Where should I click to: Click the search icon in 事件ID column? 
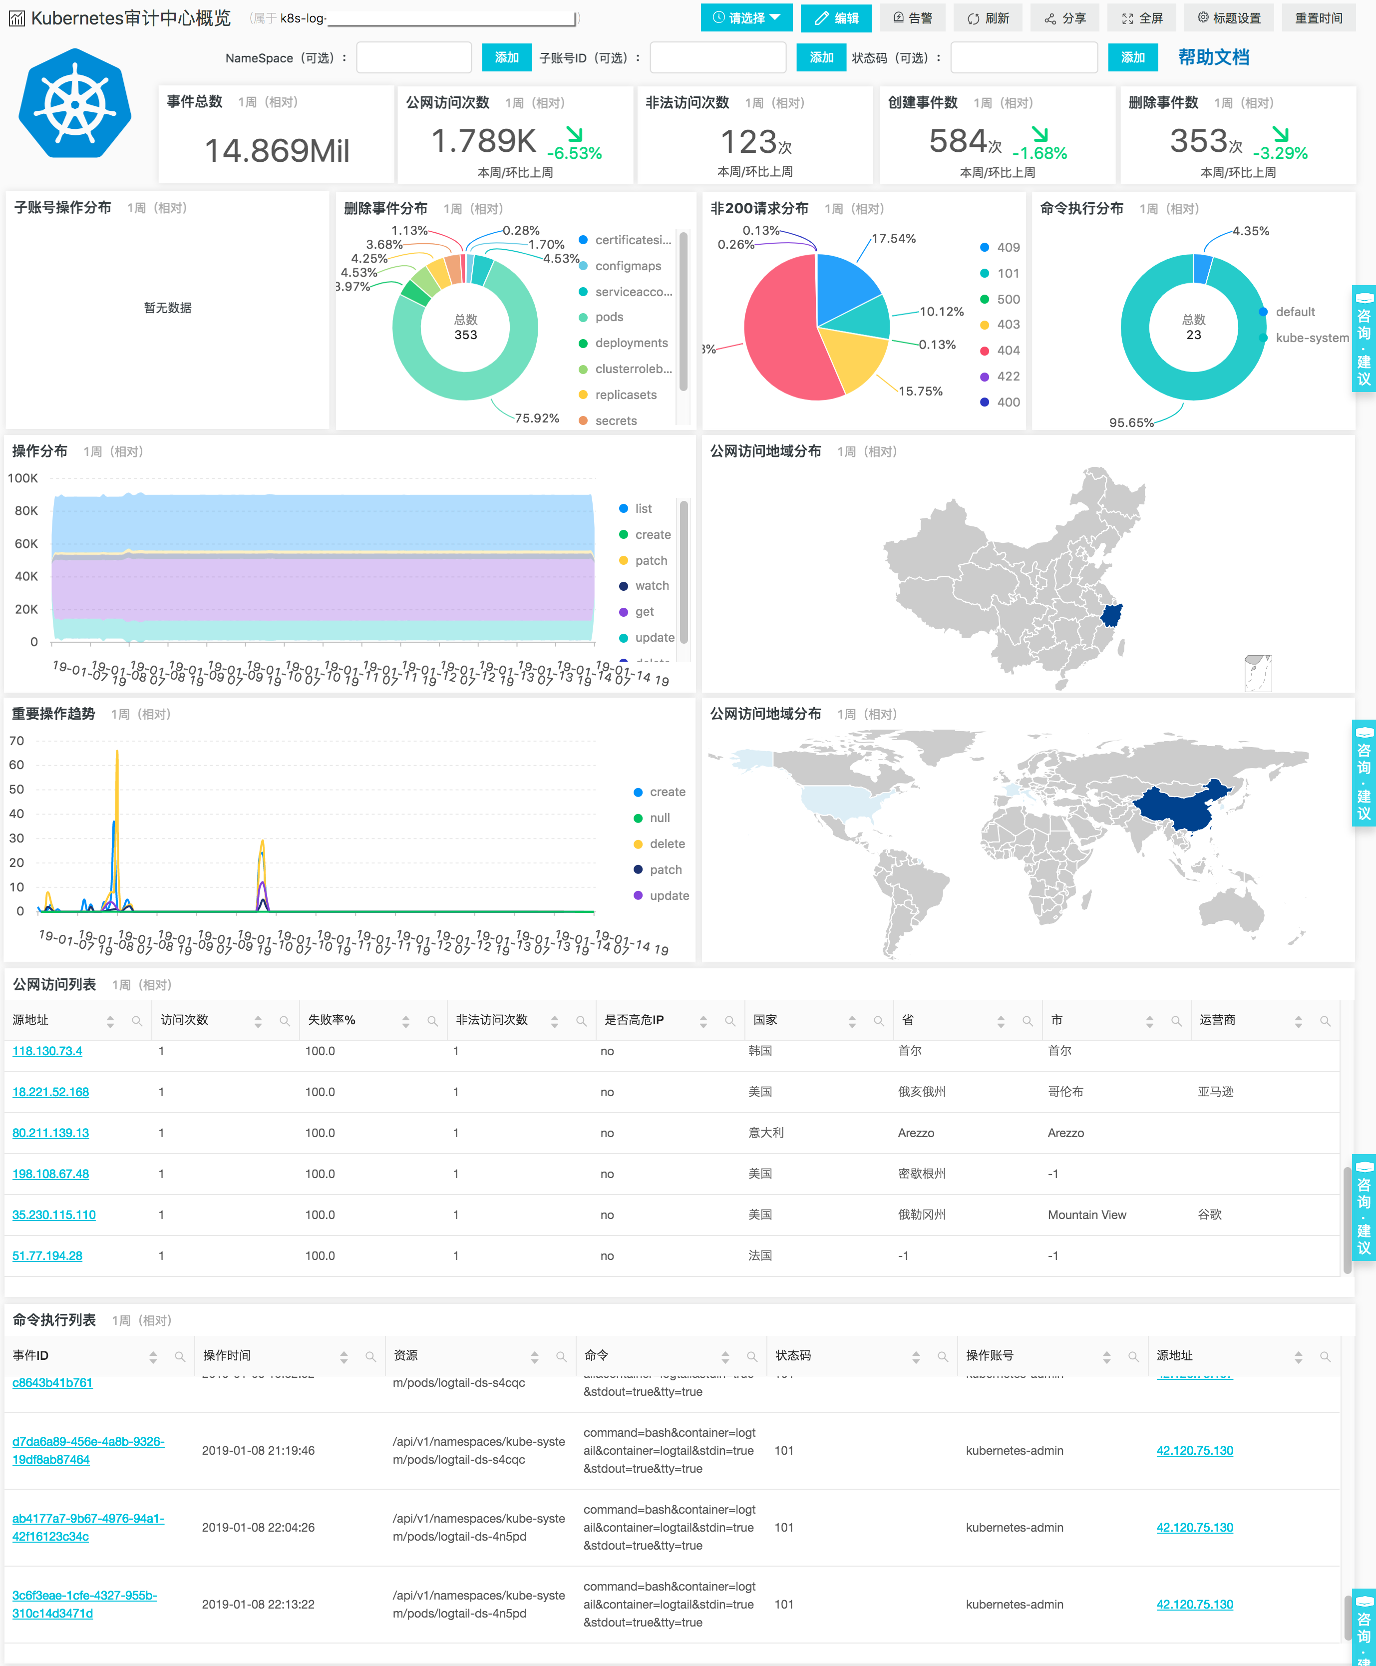[180, 1357]
